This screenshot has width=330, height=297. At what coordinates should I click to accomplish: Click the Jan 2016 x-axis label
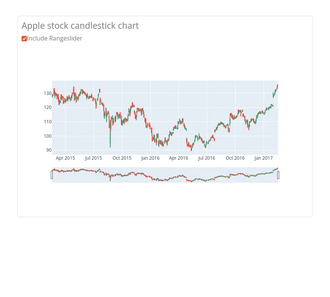coord(150,158)
